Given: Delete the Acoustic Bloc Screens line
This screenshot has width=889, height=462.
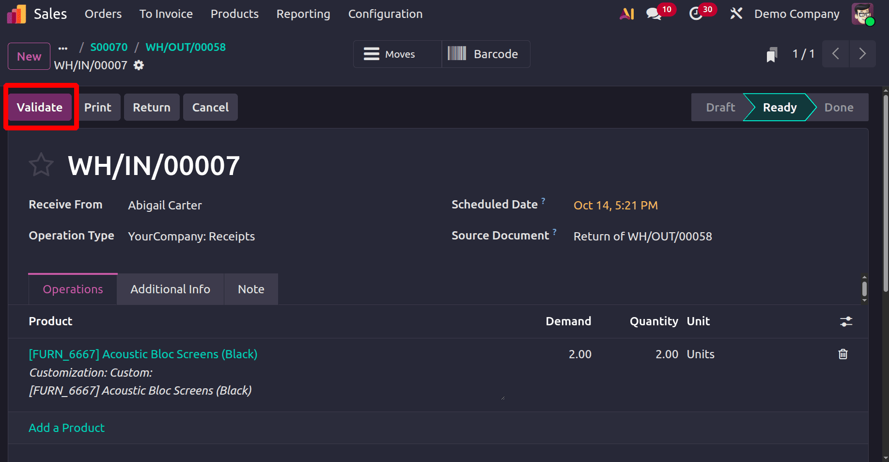Looking at the screenshot, I should [x=843, y=354].
